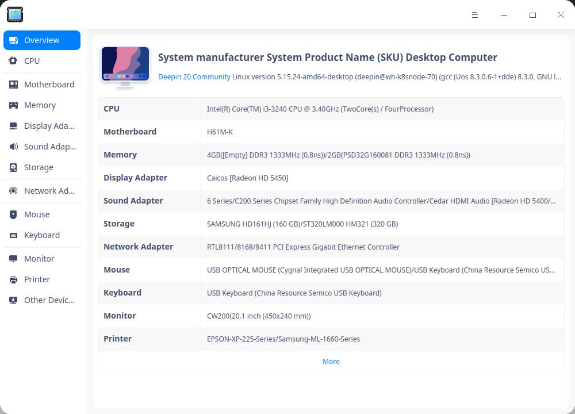Minimize the Device Manager window
575x414 pixels.
coord(504,15)
